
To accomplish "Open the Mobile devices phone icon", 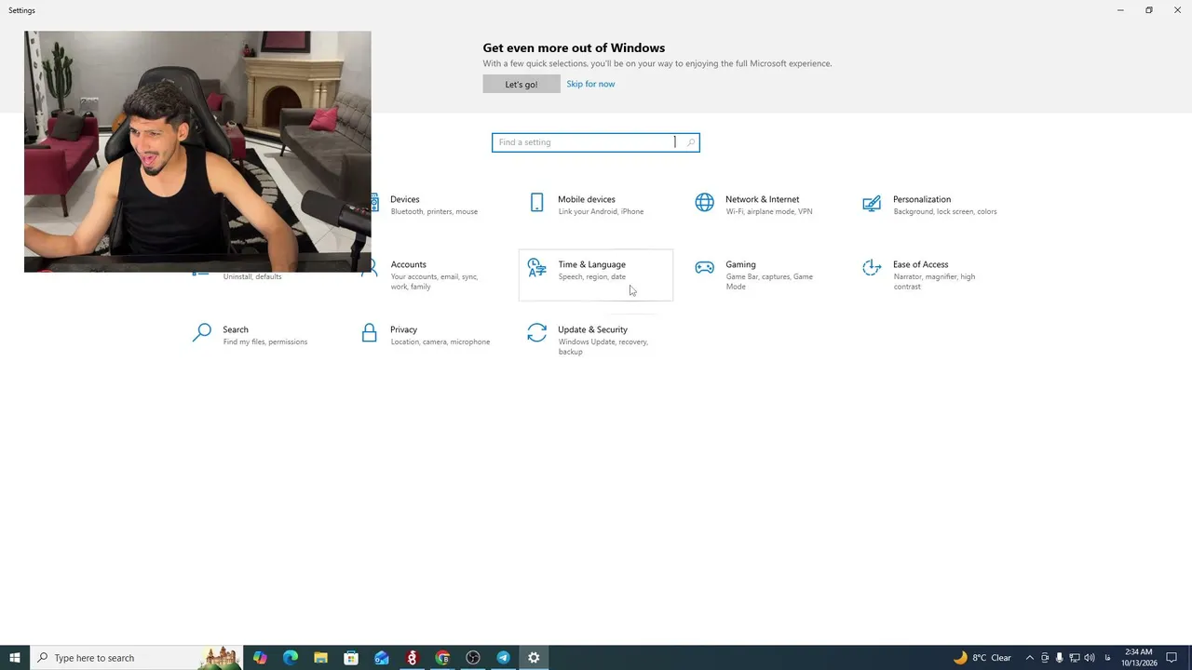I will click(536, 203).
